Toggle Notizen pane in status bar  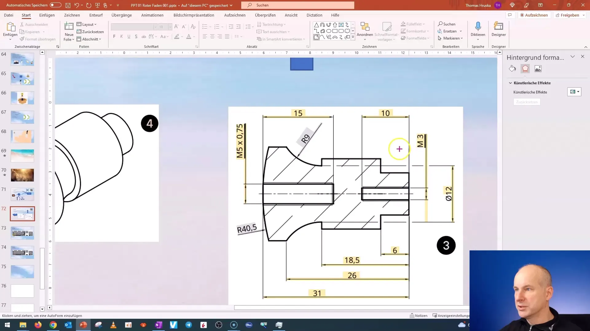coord(419,315)
